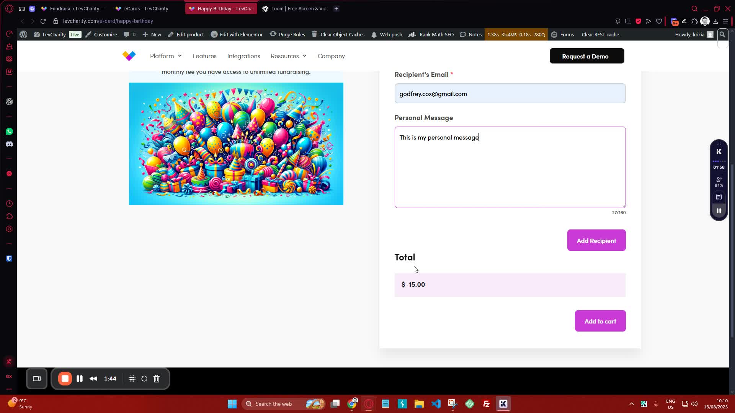The height and width of the screenshot is (413, 735).
Task: Click the Loom stop recording button
Action: click(x=65, y=379)
